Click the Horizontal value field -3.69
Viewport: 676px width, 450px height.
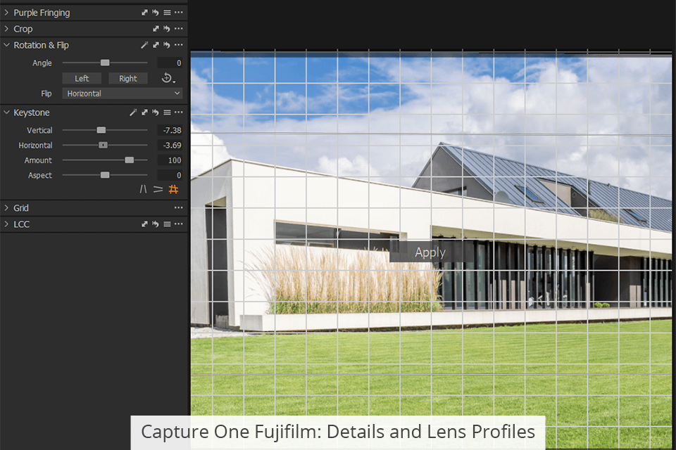coord(170,145)
